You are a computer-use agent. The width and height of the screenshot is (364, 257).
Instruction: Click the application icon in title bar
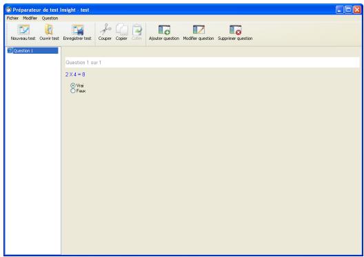[x=9, y=10]
